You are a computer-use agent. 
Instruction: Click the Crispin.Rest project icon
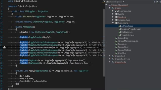[x=113, y=56]
